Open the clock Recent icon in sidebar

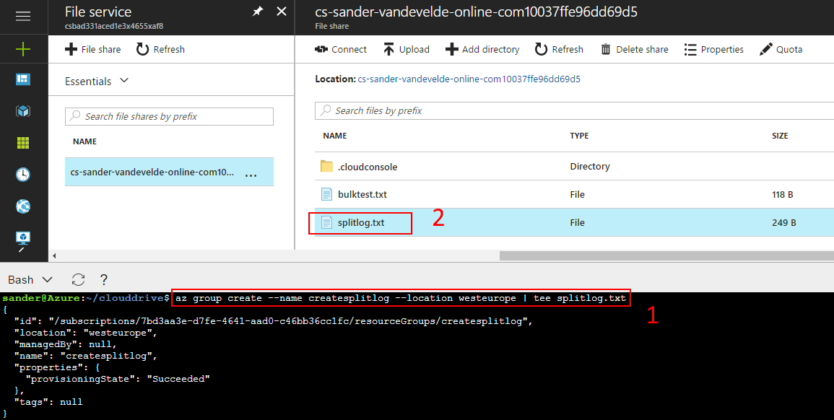click(23, 175)
